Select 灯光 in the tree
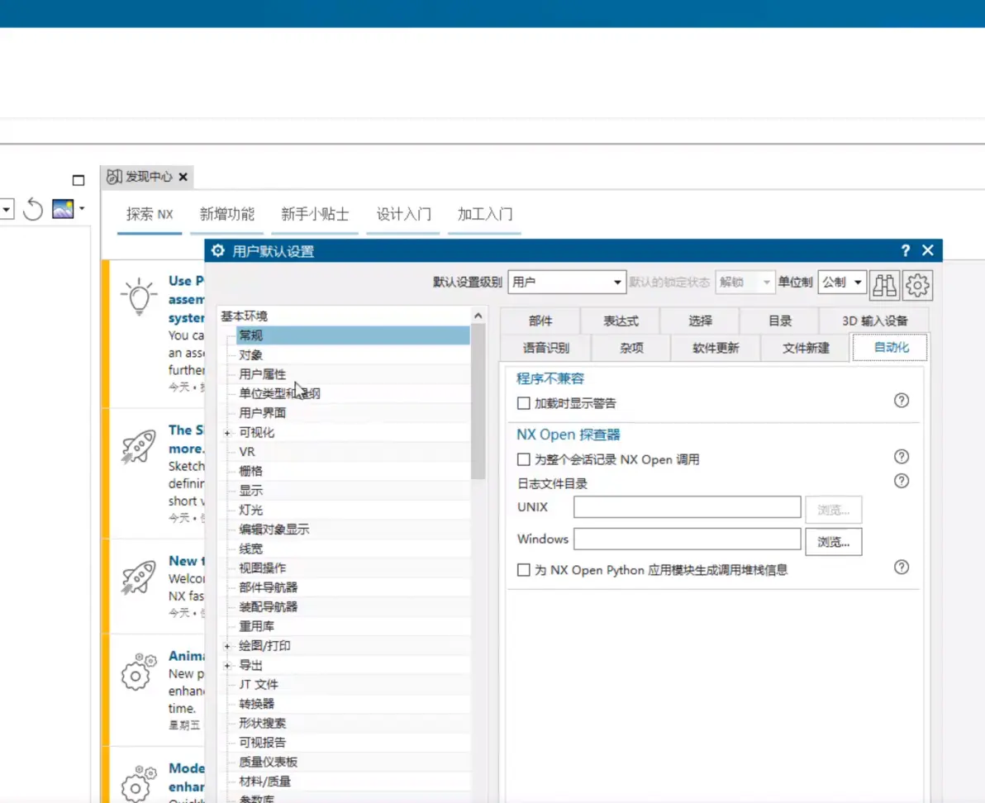The image size is (985, 803). click(x=250, y=511)
